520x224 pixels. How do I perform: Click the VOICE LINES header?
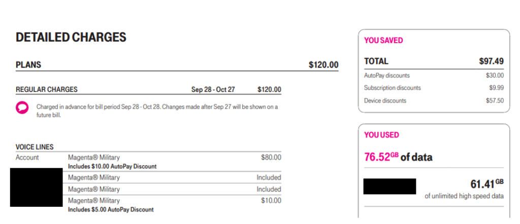[x=35, y=147]
